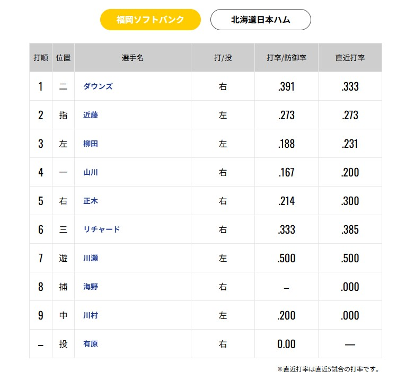Click the 選手名 column header
The height and width of the screenshot is (372, 406).
(133, 57)
